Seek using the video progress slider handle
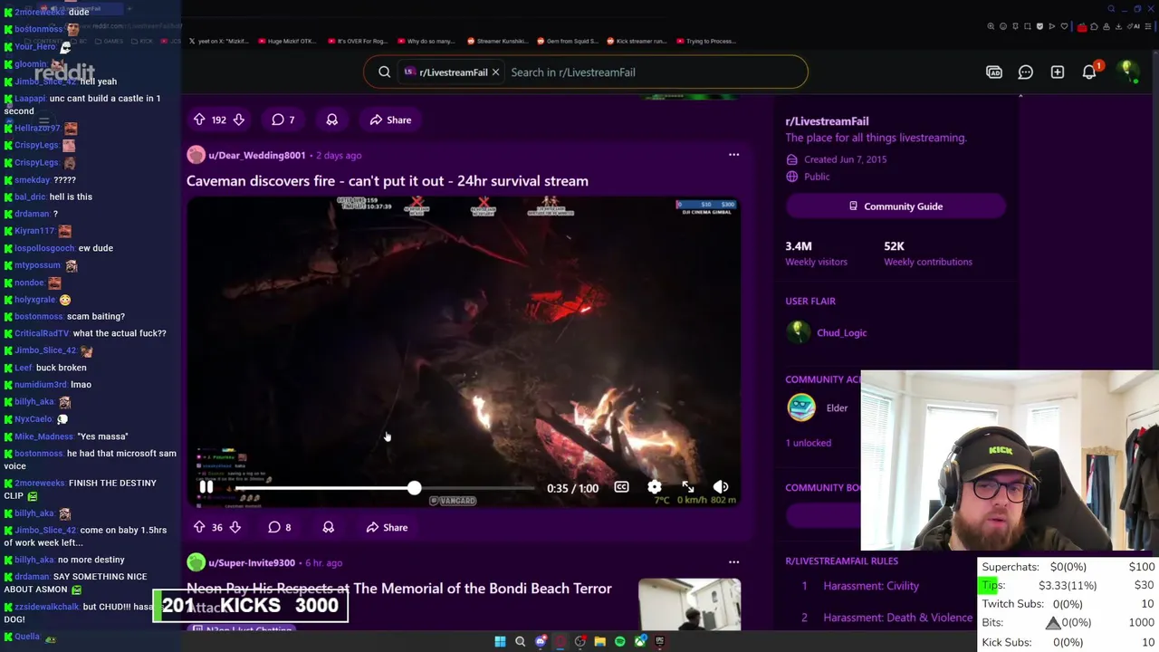Viewport: 1159px width, 652px height. (x=414, y=488)
